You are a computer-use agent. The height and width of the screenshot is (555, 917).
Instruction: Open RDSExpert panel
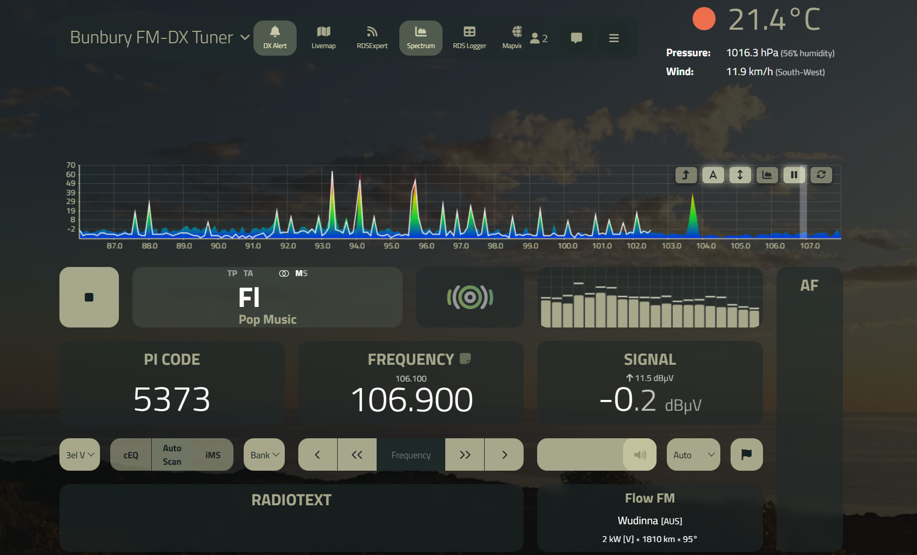pyautogui.click(x=372, y=38)
